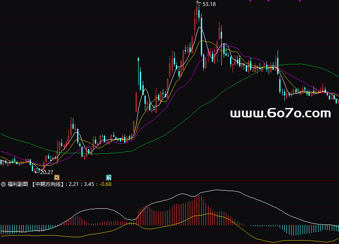Click the 3.45 indicator value
339x244 pixels.
click(x=89, y=184)
